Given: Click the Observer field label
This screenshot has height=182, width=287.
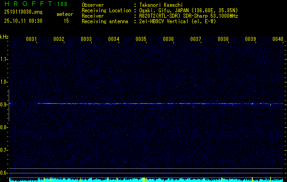Looking at the screenshot, I should (x=93, y=5).
